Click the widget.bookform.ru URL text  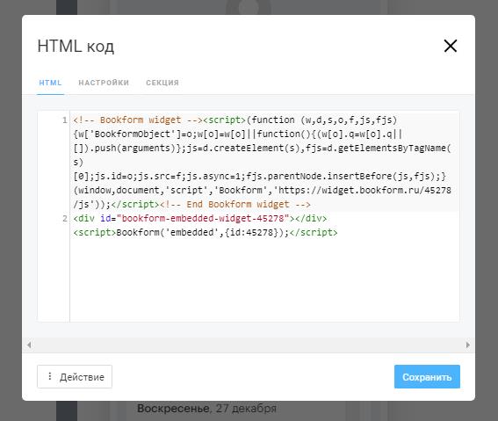(x=362, y=191)
